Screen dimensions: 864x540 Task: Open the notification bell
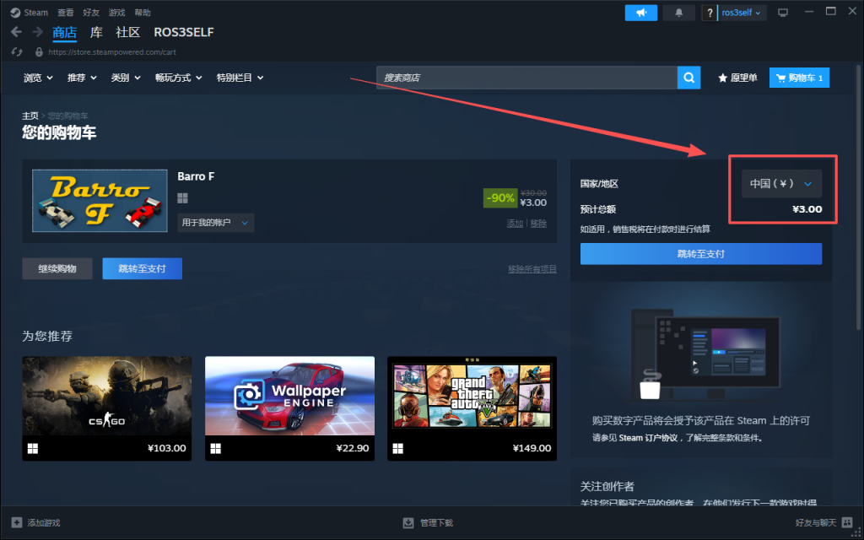678,13
